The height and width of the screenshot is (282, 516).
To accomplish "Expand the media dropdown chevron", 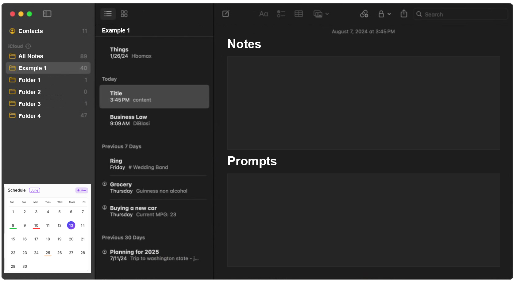I will coord(327,14).
